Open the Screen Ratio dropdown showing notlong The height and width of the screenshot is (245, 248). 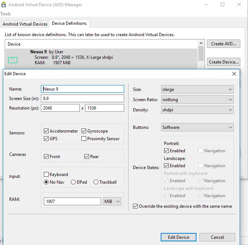coord(197,100)
